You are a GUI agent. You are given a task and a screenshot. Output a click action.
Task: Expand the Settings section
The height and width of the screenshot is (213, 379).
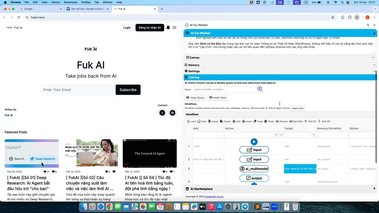tap(280, 71)
